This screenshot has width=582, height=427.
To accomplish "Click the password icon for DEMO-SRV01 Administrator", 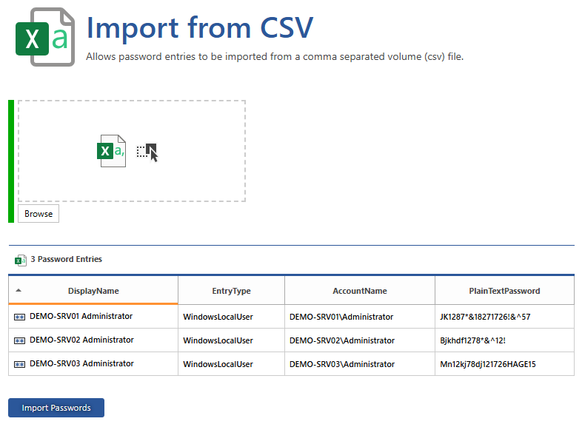I will [19, 317].
